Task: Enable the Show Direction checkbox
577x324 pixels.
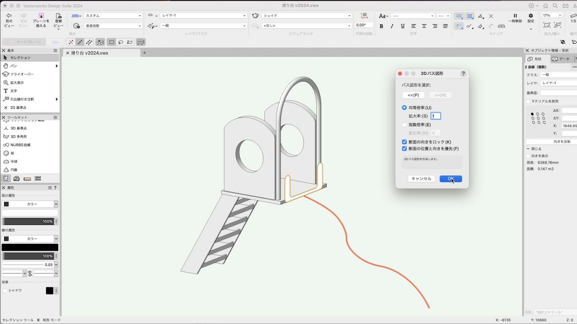Action: pyautogui.click(x=528, y=156)
